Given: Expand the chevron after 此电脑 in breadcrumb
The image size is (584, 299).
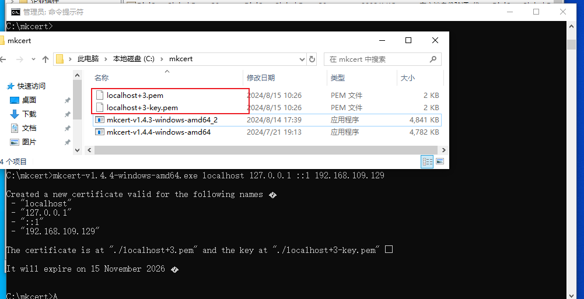Looking at the screenshot, I should [105, 59].
